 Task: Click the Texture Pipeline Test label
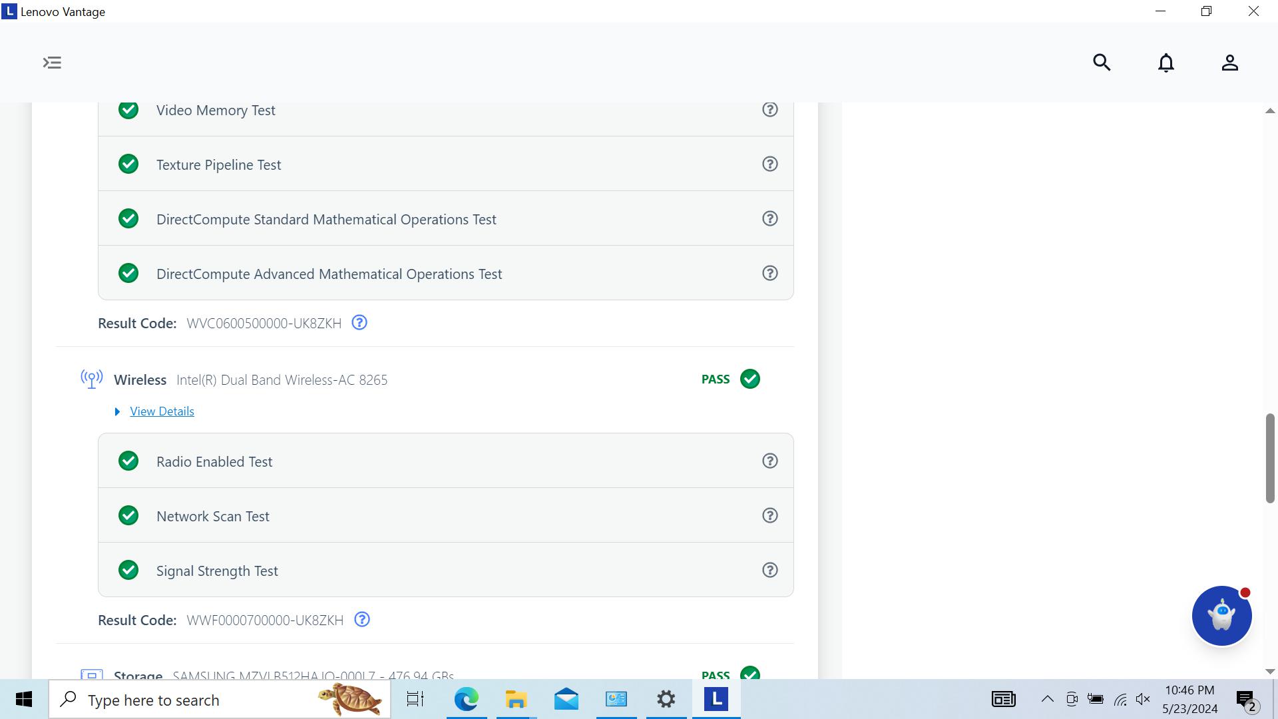(218, 165)
